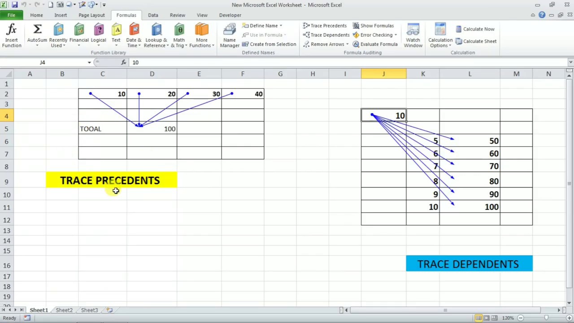Select Sheet3 tab

click(89, 310)
